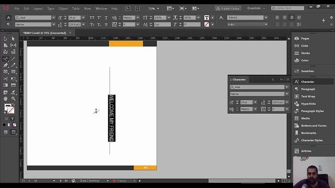Viewport: 335px width, 188px height.
Task: Open font style Narrow dropdown in control bar
Action: click(53, 25)
